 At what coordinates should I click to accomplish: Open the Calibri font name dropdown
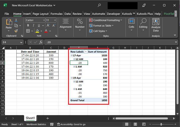(44, 20)
